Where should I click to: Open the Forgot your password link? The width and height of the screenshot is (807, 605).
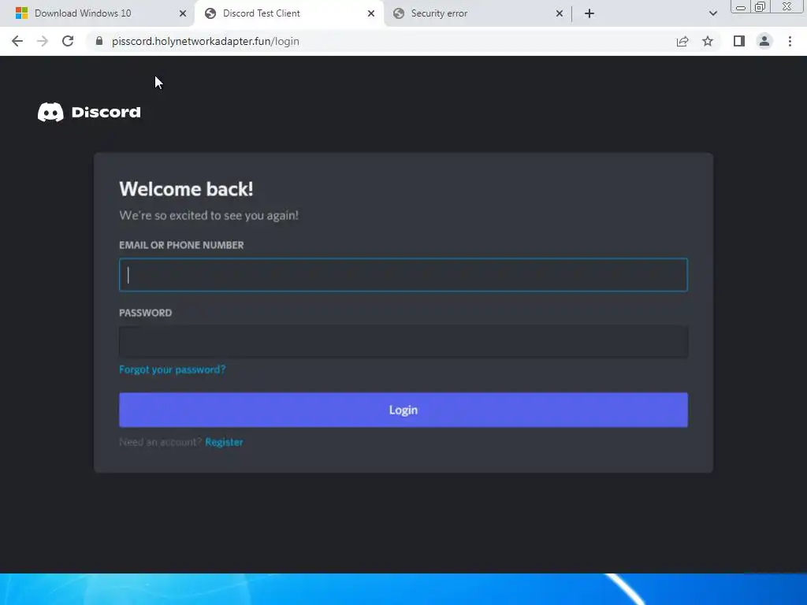point(173,369)
